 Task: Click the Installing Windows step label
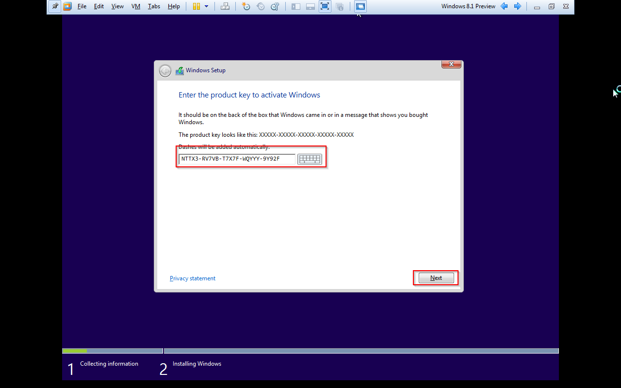pos(197,364)
